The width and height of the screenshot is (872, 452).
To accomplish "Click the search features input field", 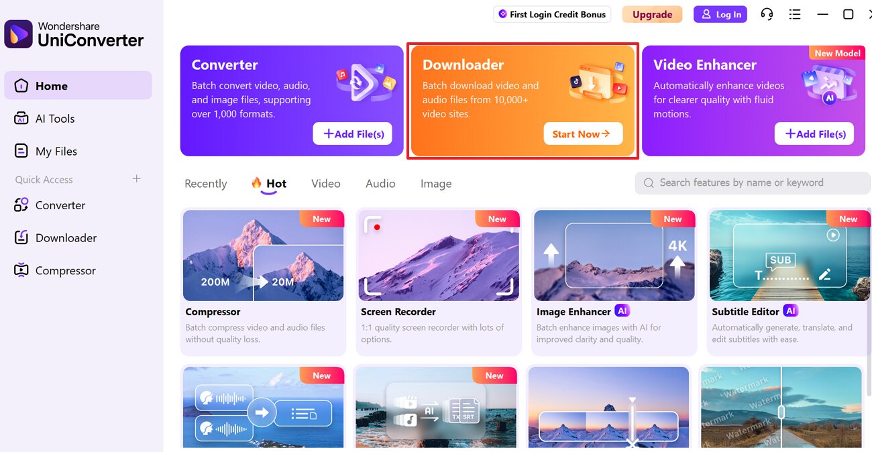I will [753, 182].
